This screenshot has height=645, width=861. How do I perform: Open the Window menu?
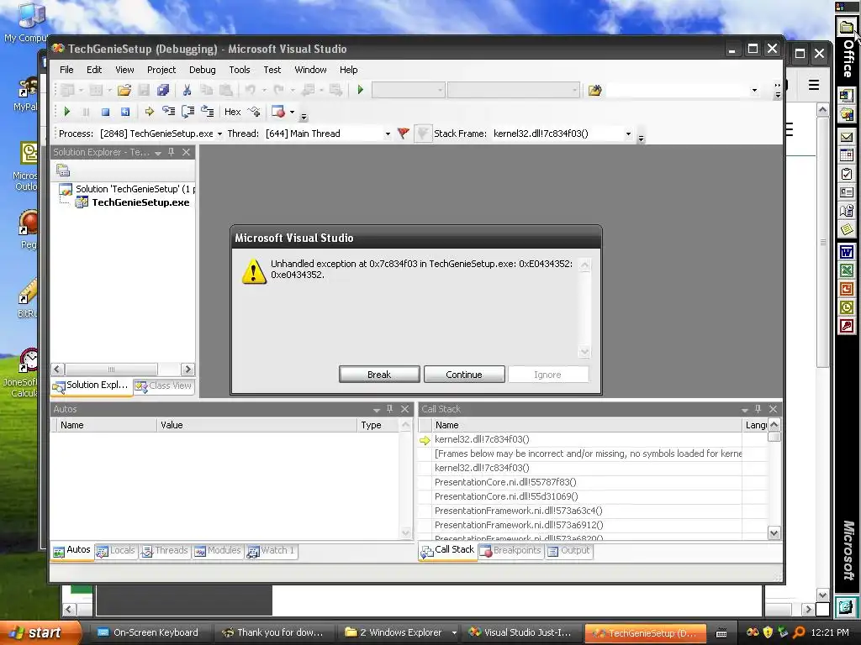pos(310,70)
